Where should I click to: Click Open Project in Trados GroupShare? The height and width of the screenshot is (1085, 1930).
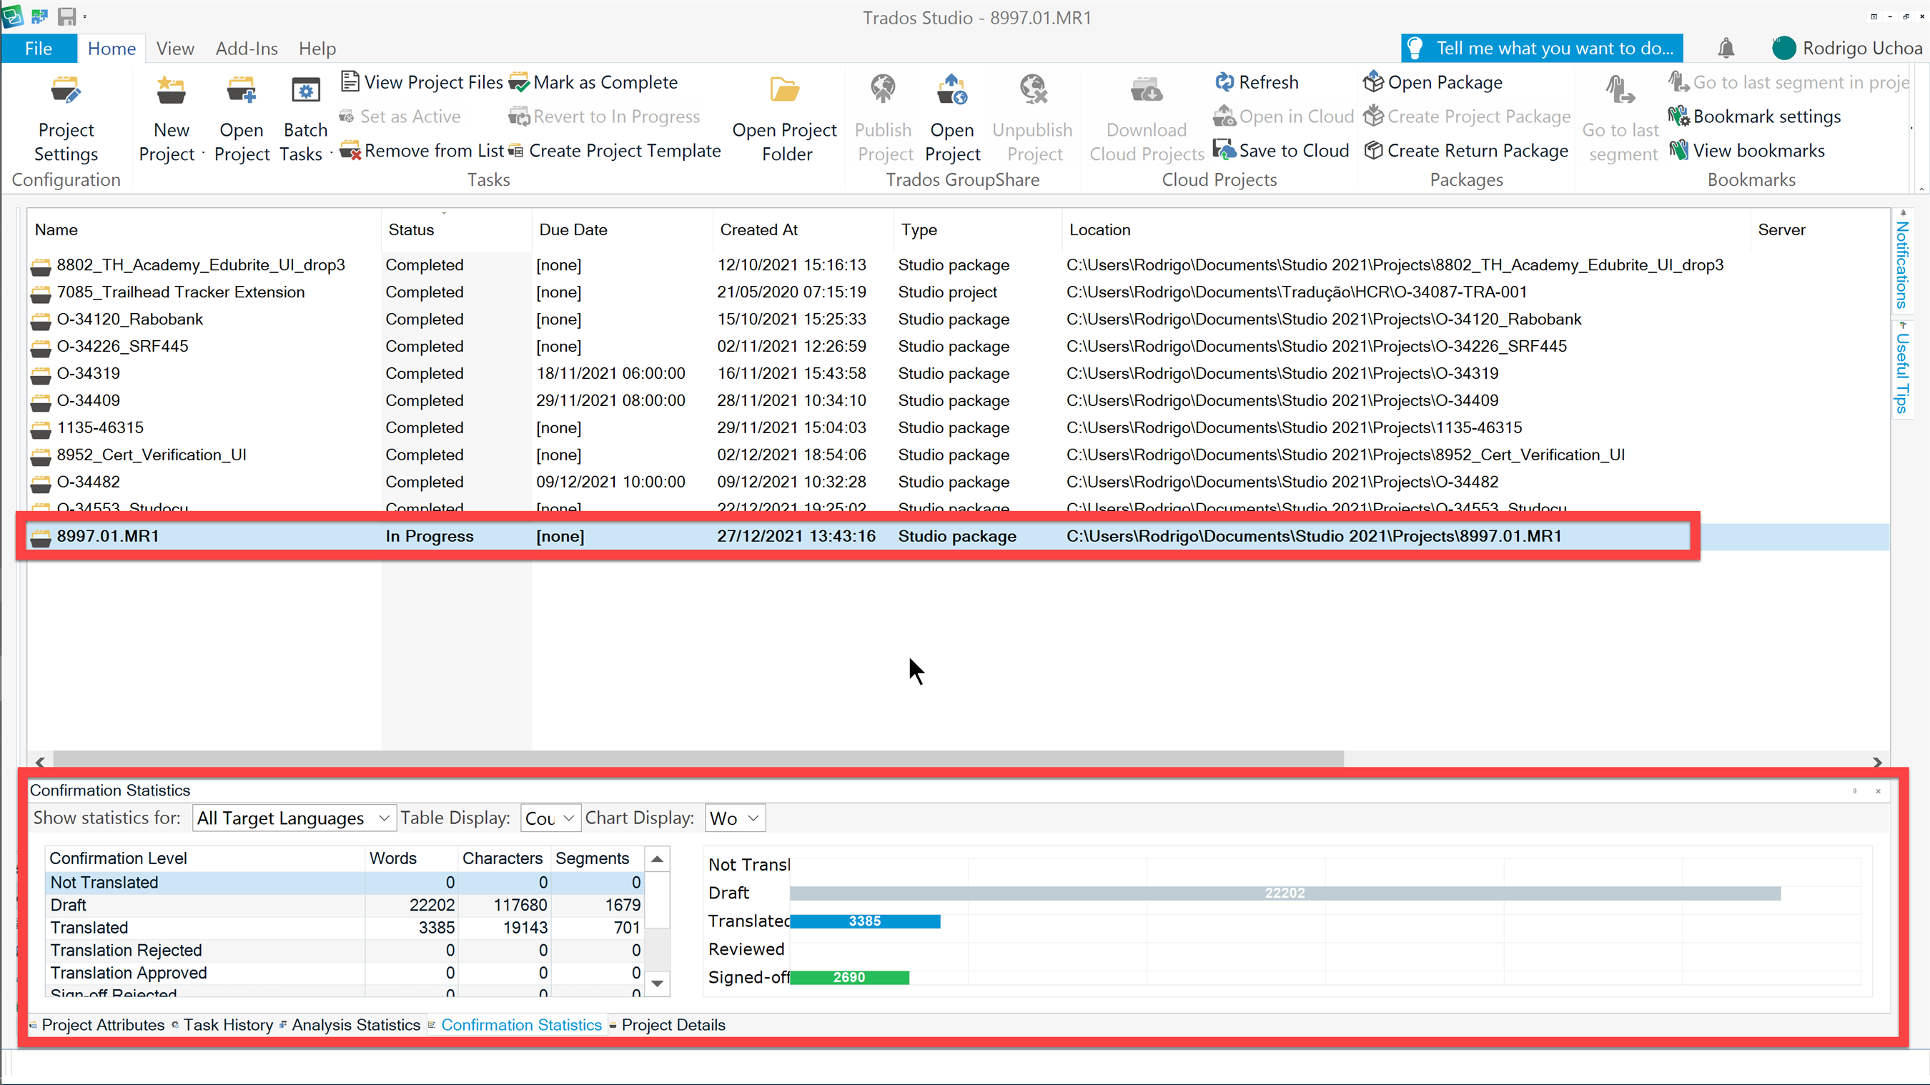click(x=952, y=119)
